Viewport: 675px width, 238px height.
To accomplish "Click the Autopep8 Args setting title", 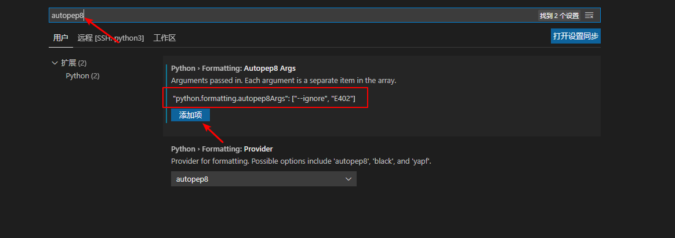I will click(x=234, y=68).
